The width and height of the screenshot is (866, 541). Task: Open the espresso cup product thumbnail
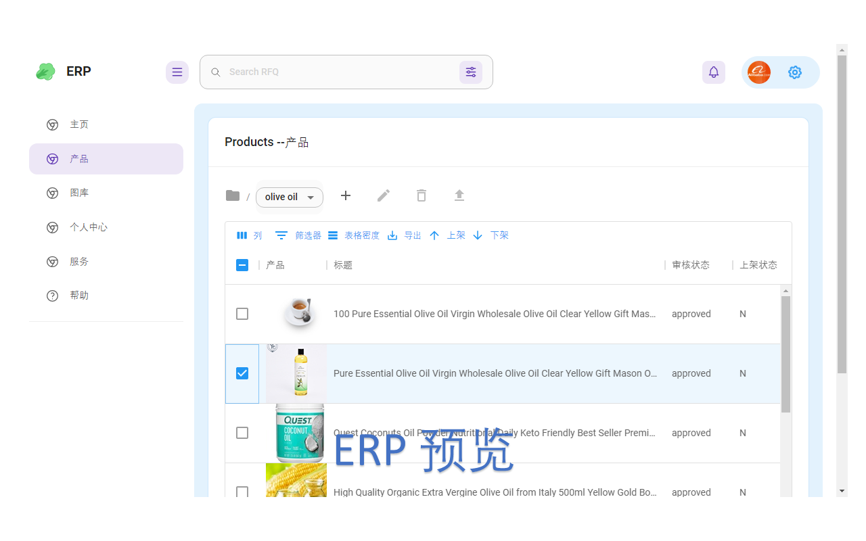point(298,314)
